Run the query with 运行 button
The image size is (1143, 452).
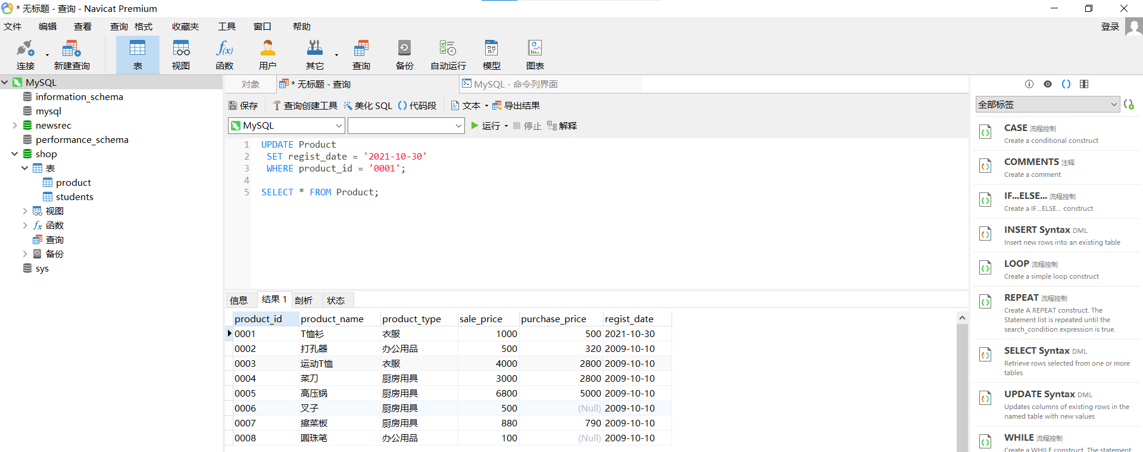(x=486, y=126)
